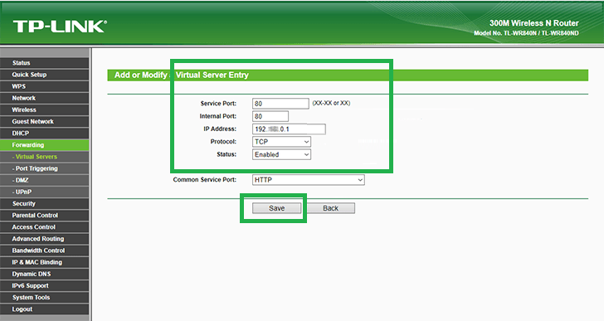Image resolution: width=604 pixels, height=321 pixels.
Task: Click the Back button
Action: click(x=330, y=208)
